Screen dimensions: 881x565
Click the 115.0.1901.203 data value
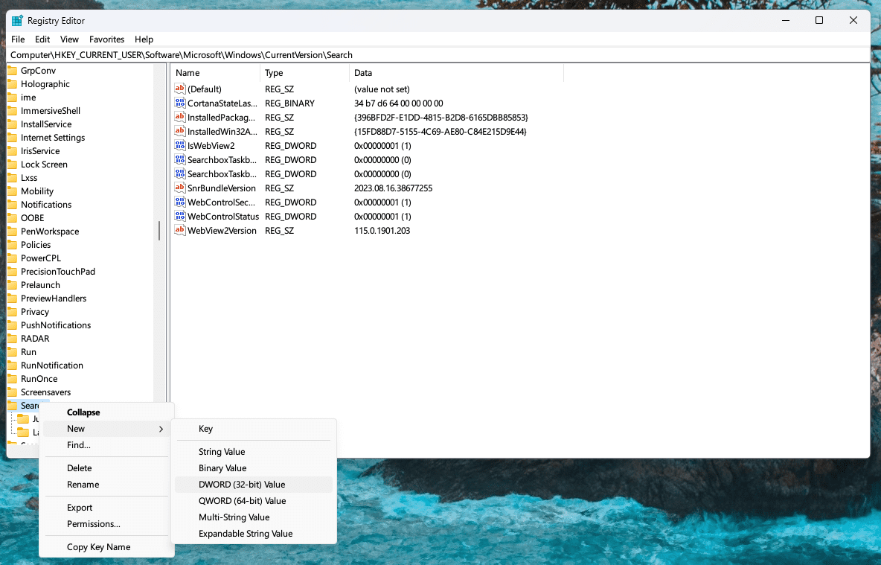pos(382,231)
